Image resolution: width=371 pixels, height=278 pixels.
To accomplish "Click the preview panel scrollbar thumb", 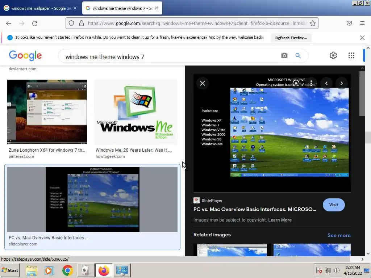I will [x=362, y=94].
